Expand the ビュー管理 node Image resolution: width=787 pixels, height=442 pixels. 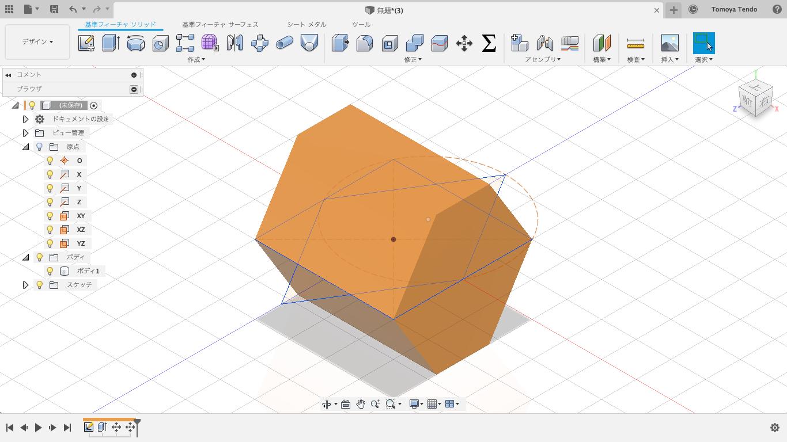(x=25, y=133)
